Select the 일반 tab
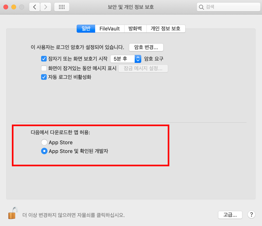 pyautogui.click(x=86, y=29)
